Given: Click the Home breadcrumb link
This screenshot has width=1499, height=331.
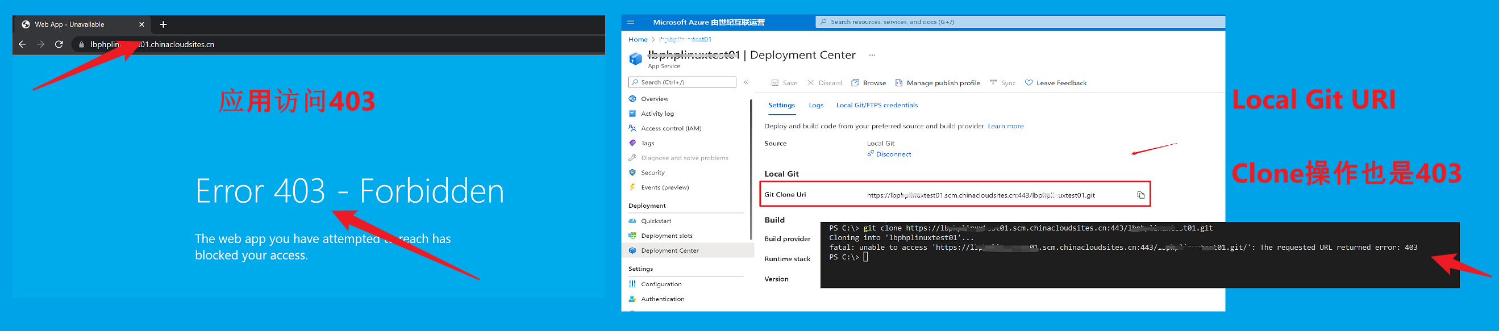Looking at the screenshot, I should point(638,40).
